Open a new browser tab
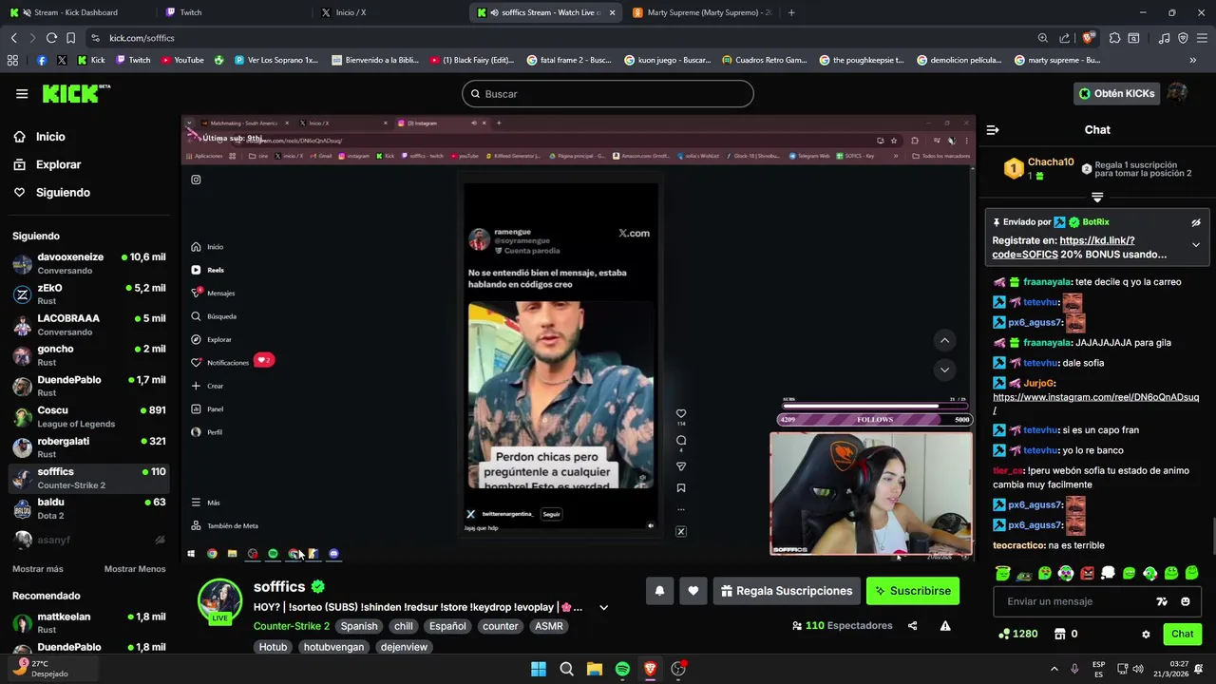This screenshot has height=684, width=1216. click(x=791, y=12)
